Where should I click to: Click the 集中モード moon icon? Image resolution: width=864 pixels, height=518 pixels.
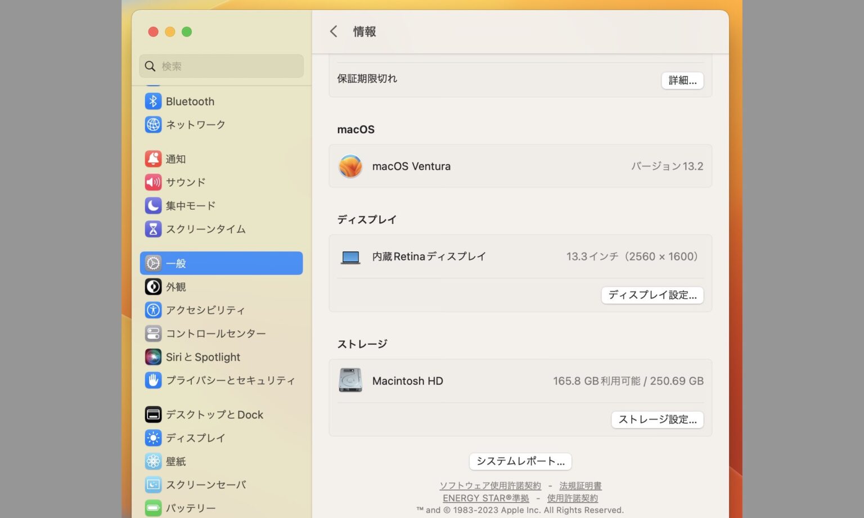pos(153,205)
